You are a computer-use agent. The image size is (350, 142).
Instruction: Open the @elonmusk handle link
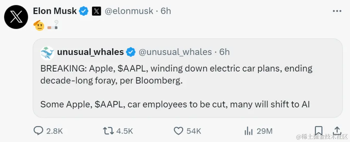(129, 11)
